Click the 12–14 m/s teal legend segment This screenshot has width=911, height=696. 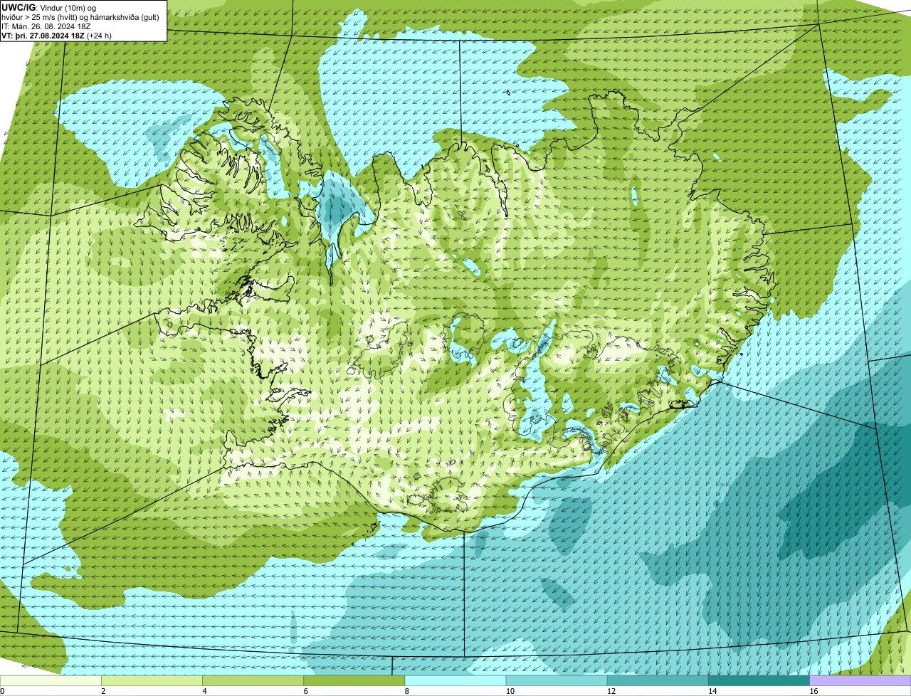(658, 680)
